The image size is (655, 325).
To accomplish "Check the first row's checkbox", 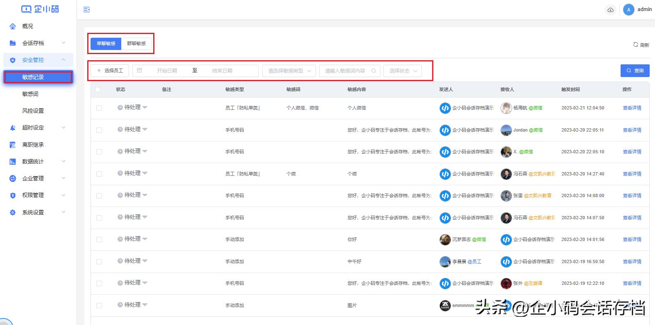I will point(99,108).
